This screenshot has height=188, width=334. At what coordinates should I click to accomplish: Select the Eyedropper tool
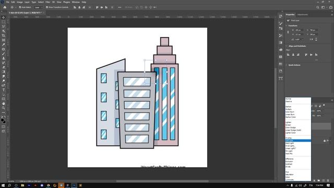pos(4,44)
